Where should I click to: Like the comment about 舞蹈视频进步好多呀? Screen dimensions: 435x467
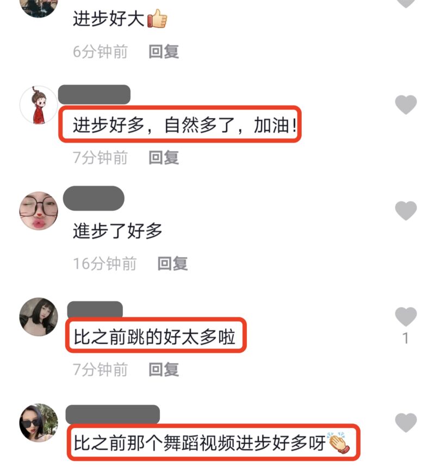(x=406, y=422)
